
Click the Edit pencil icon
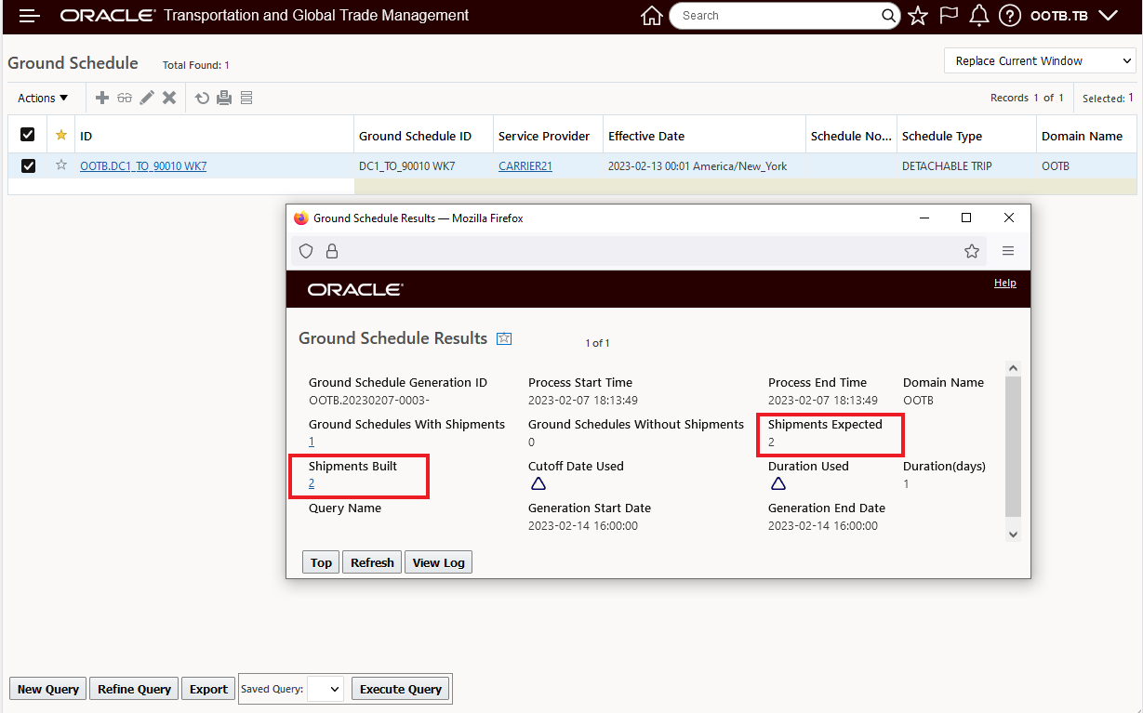point(147,98)
